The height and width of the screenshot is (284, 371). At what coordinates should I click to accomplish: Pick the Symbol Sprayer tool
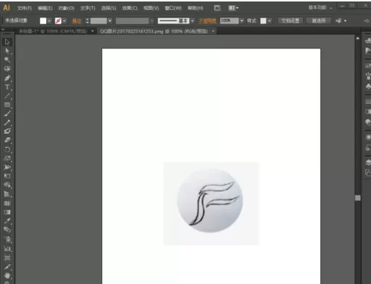[x=7, y=239]
